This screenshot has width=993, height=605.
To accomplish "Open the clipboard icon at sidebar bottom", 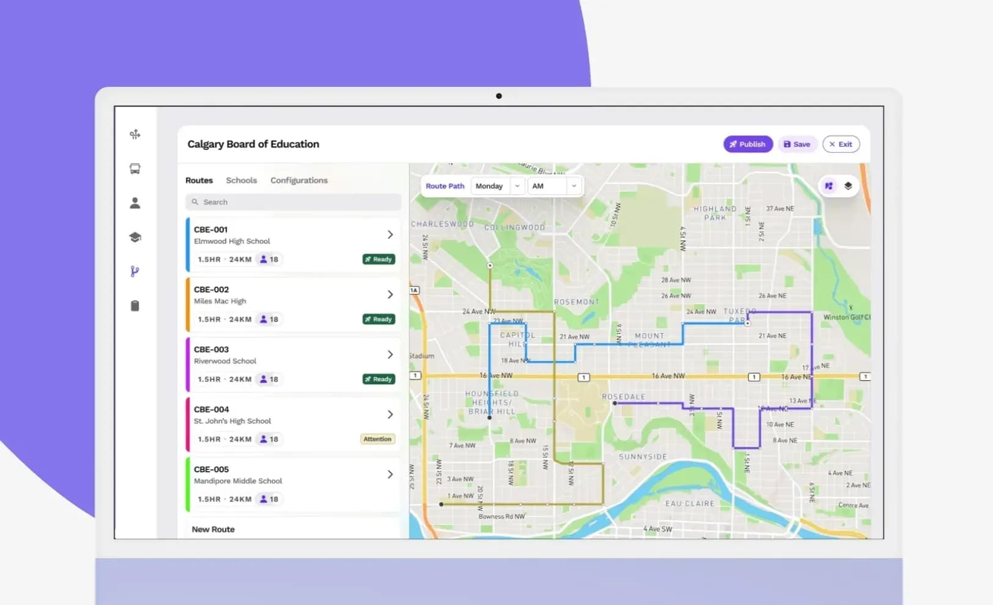I will 135,306.
